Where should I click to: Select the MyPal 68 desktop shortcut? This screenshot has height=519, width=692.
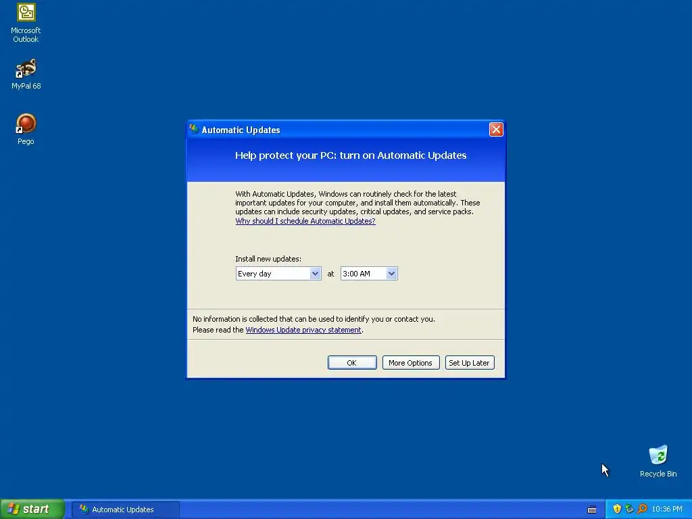pyautogui.click(x=26, y=74)
